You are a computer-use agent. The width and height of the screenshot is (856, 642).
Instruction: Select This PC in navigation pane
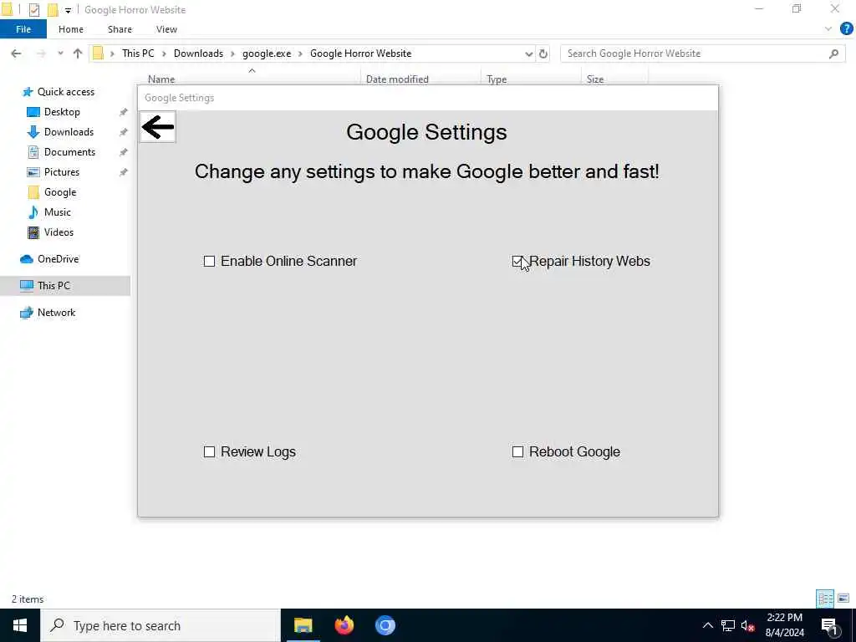click(x=53, y=286)
